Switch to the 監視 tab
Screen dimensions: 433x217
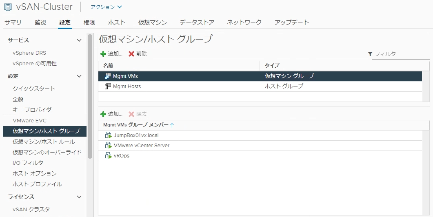pos(40,22)
